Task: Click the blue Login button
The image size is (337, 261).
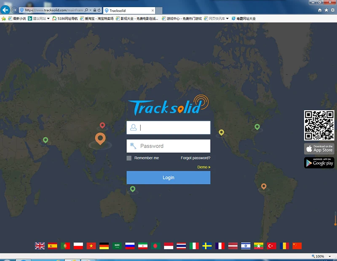Action: (x=168, y=178)
